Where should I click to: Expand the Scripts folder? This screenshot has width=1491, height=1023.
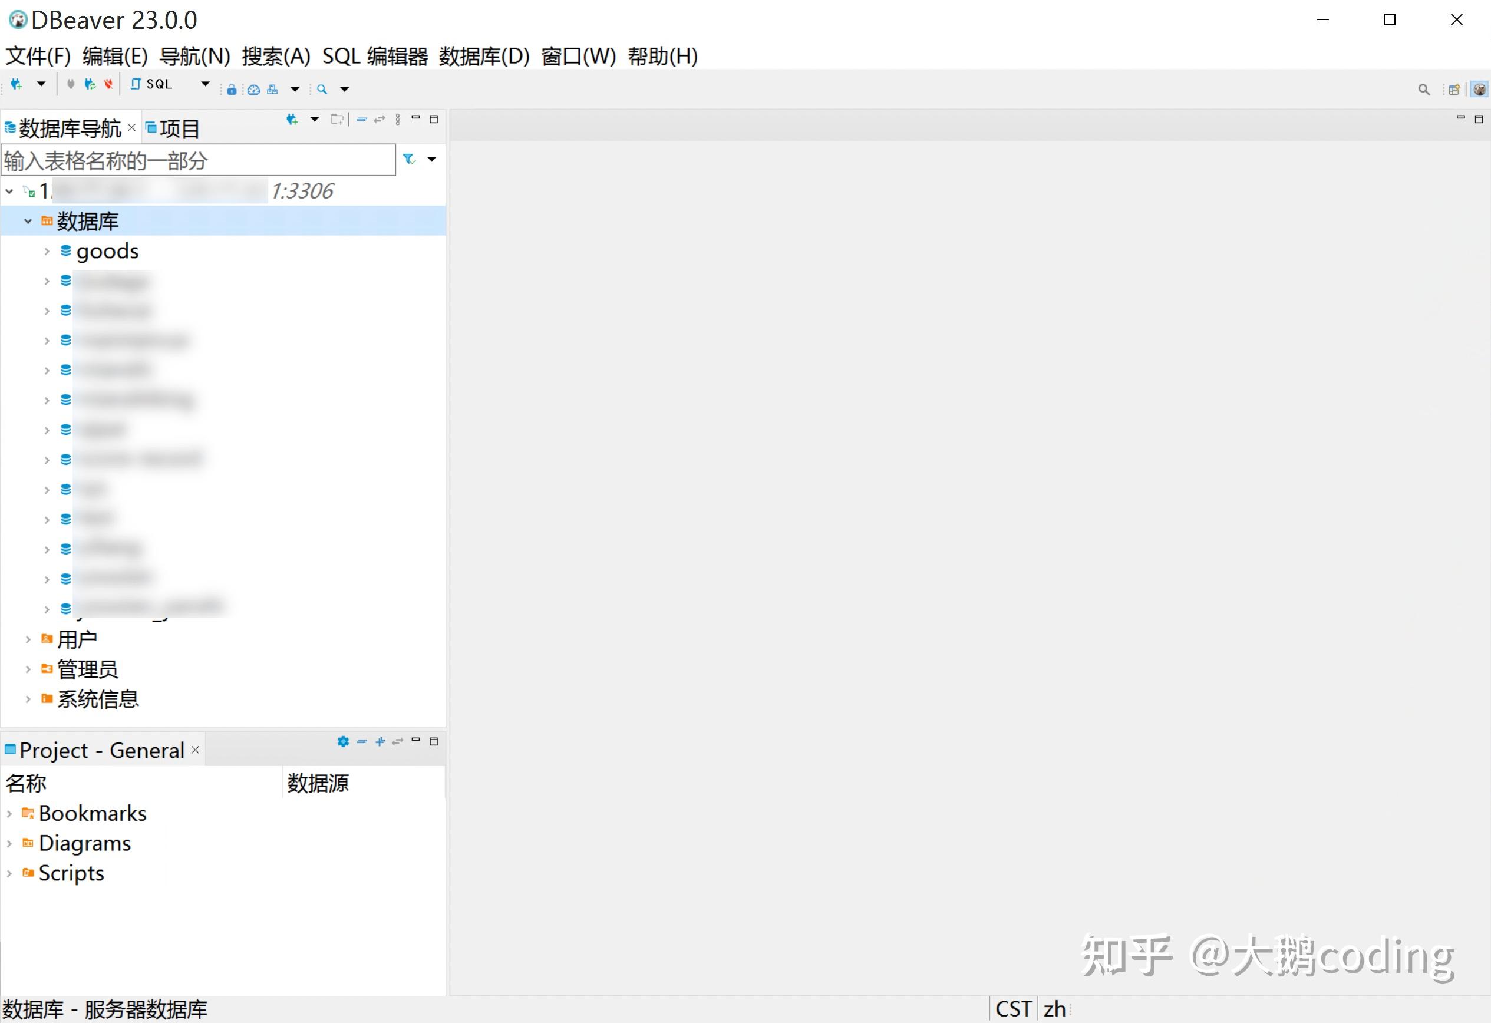(9, 873)
